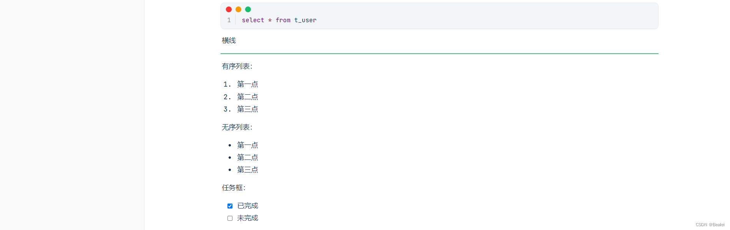Click the red dot in code block header
The height and width of the screenshot is (230, 730).
pos(229,9)
